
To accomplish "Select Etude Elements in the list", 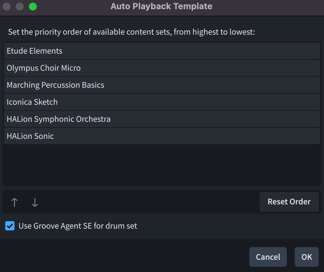I will click(162, 51).
